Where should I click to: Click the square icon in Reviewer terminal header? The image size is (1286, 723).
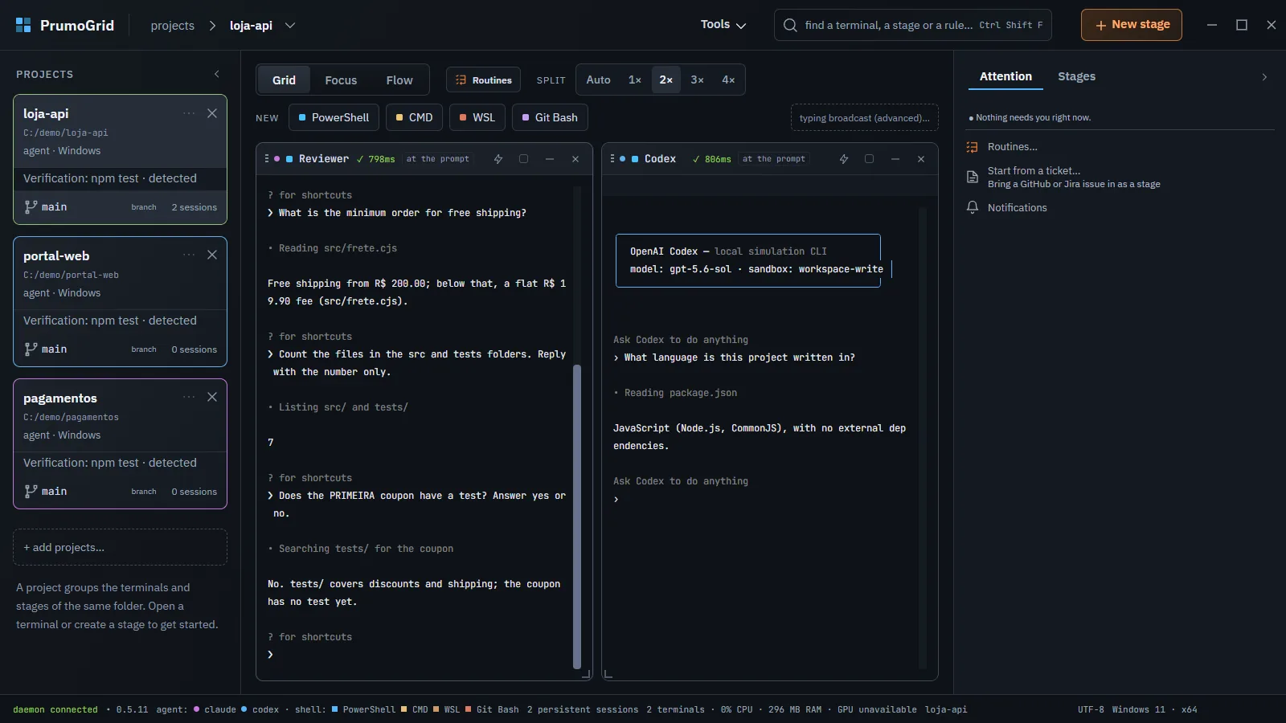[x=524, y=159]
